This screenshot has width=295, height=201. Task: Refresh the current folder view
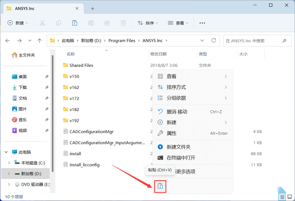click(x=214, y=40)
